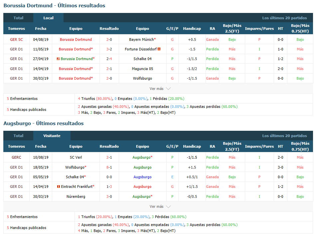Open the Maguncia 05 team link

[x=142, y=69]
